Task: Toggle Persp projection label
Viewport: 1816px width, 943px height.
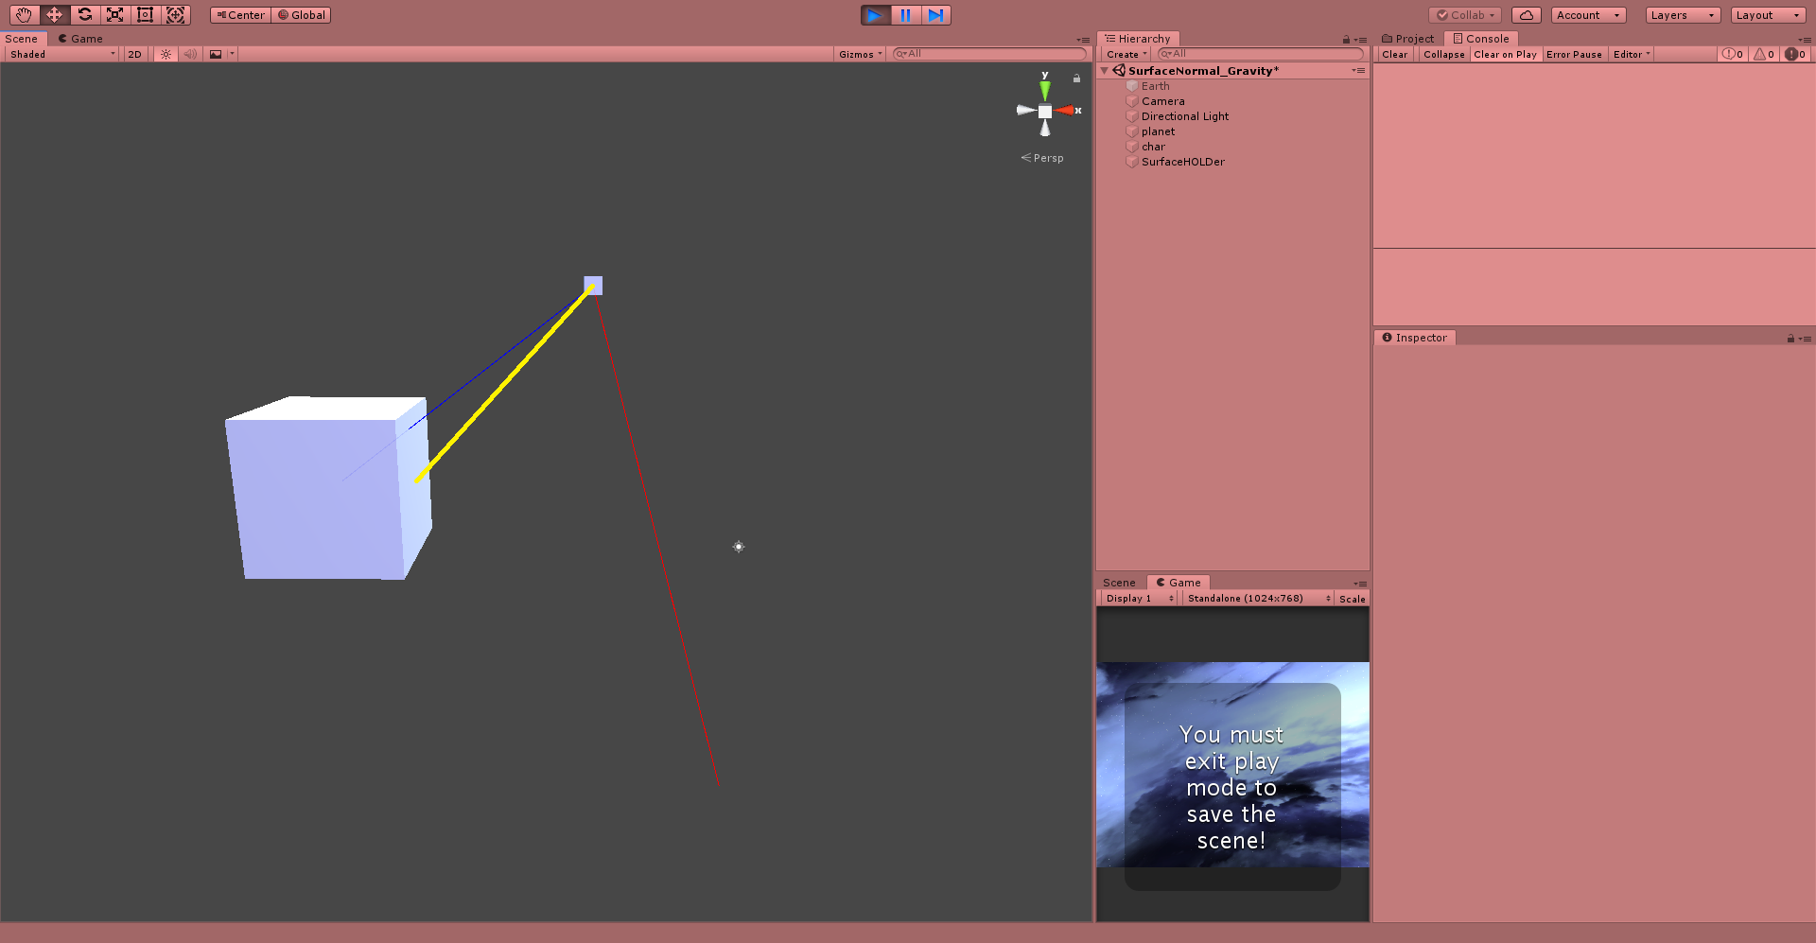Action: [x=1042, y=158]
